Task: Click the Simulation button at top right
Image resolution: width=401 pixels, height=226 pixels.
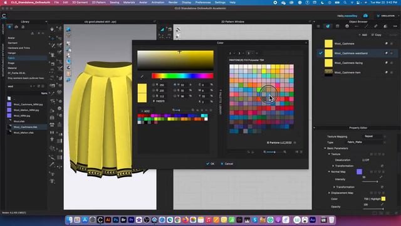Action: click(x=386, y=16)
